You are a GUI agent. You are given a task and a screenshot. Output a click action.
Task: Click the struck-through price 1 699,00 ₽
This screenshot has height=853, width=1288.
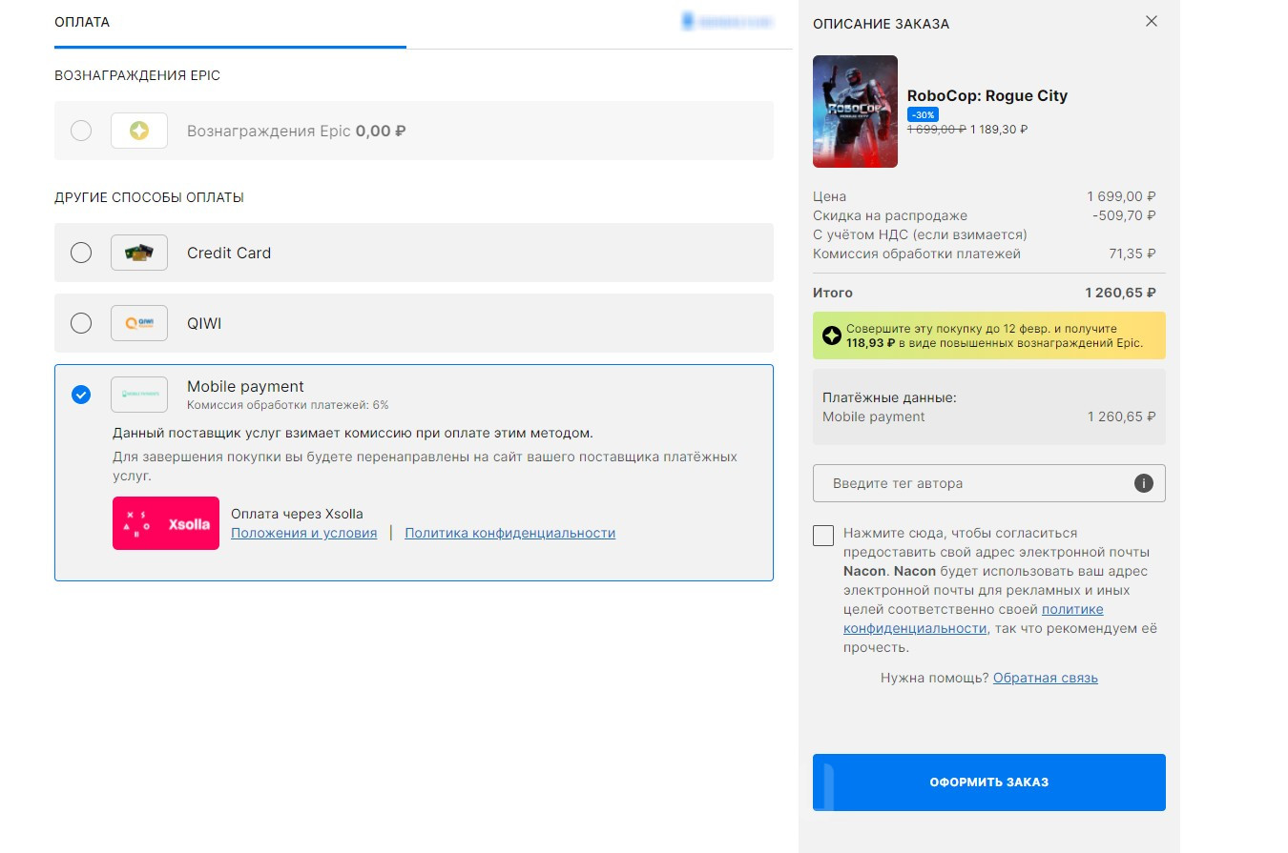[x=936, y=129]
